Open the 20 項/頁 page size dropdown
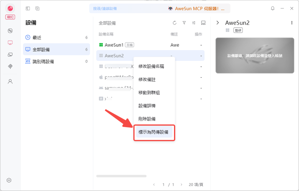 (196, 184)
